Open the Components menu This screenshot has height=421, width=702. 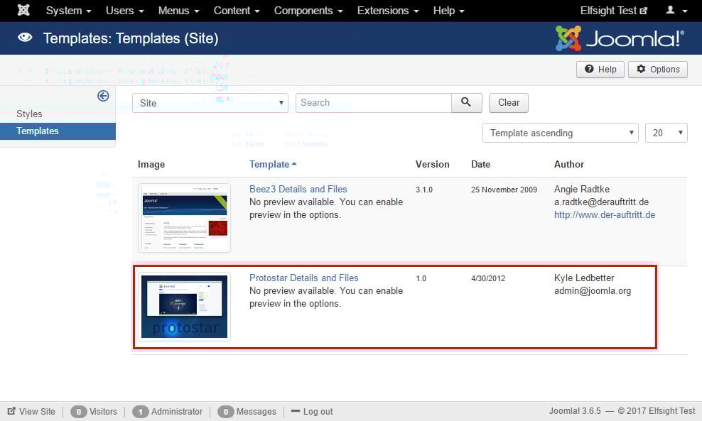click(x=308, y=10)
